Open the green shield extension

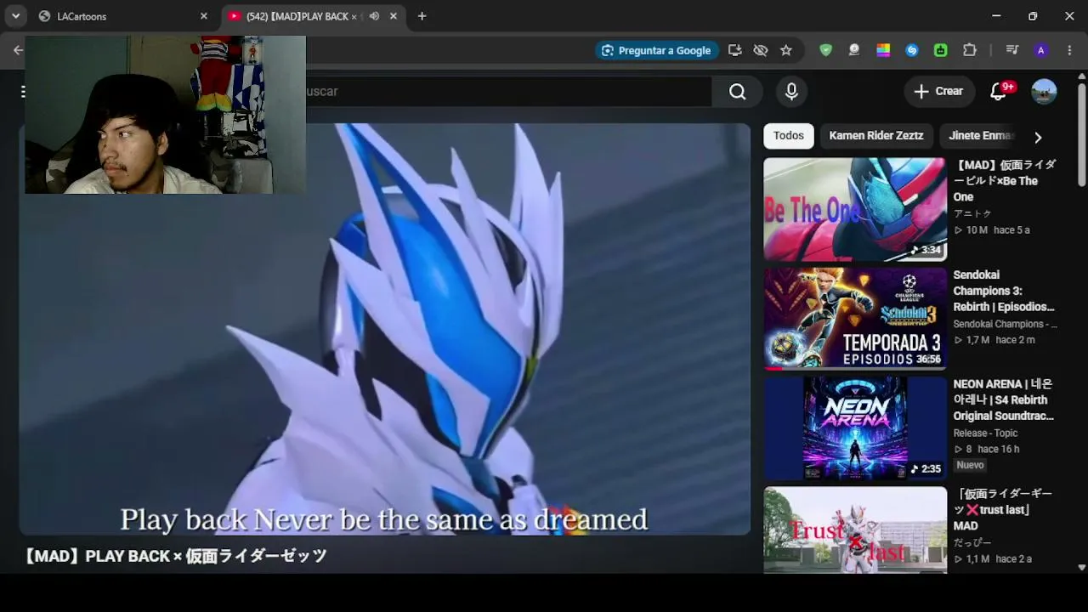click(x=825, y=50)
